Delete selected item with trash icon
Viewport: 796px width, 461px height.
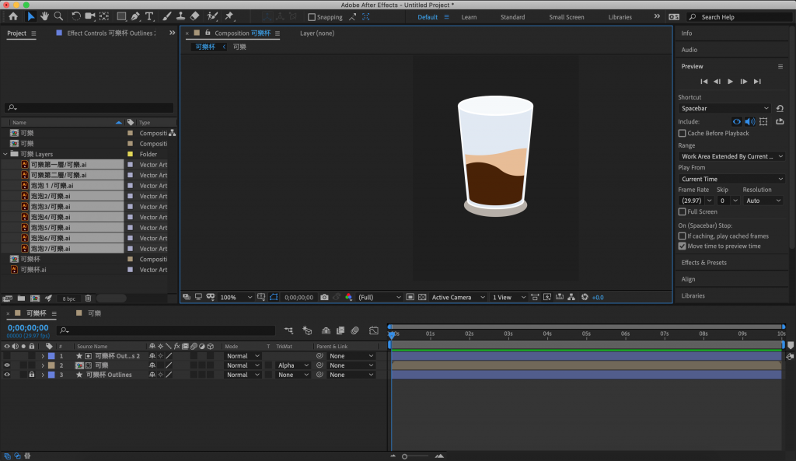pyautogui.click(x=88, y=298)
